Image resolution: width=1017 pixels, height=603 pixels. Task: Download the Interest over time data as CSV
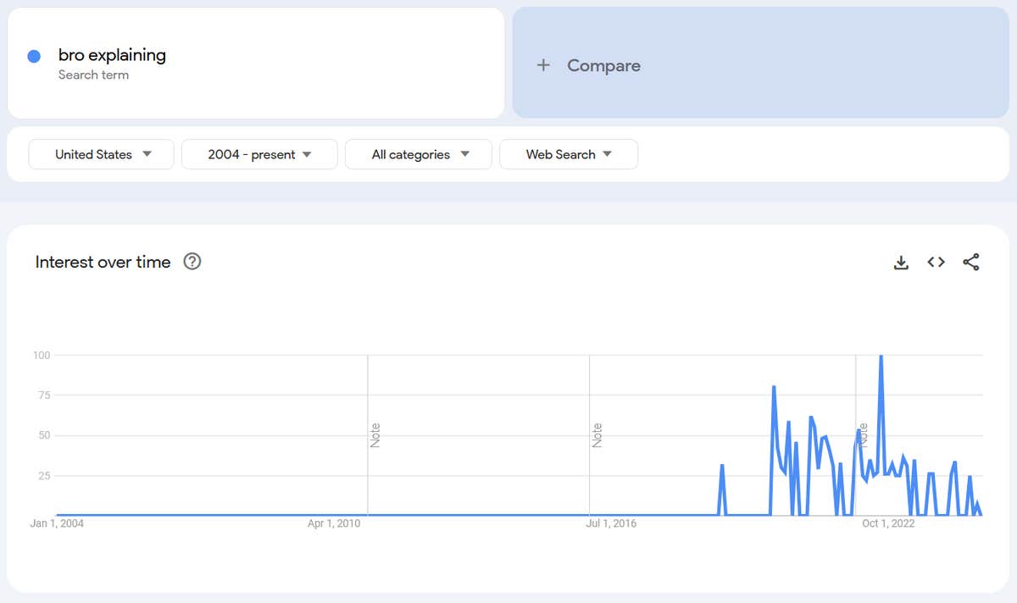click(901, 263)
